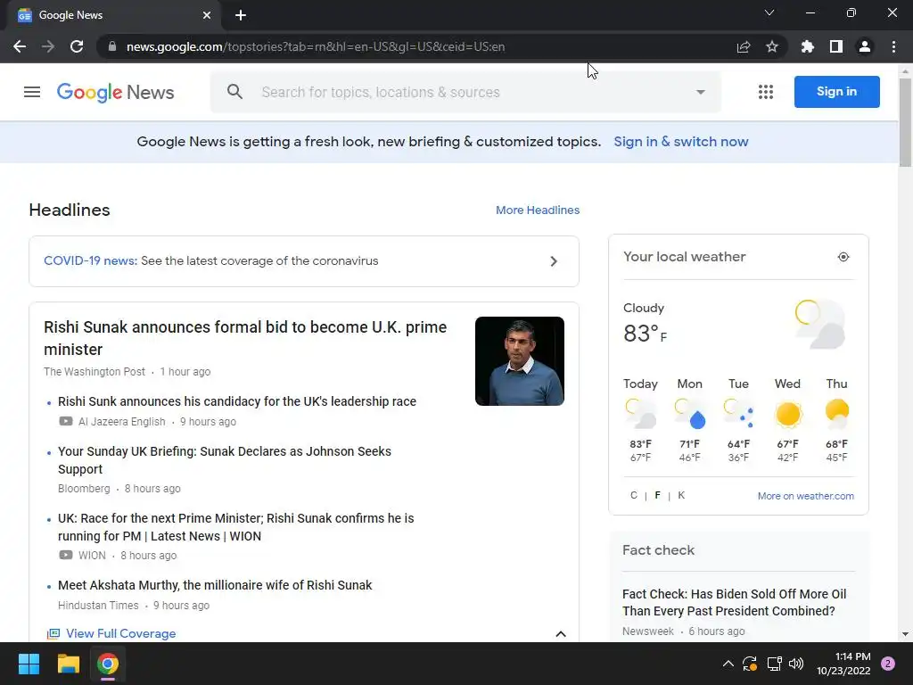Viewport: 913px width, 685px height.
Task: Open Windows Start menu
Action: [x=29, y=664]
